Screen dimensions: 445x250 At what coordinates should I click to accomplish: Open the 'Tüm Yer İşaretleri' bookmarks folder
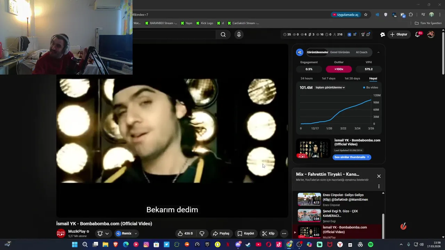(428, 23)
